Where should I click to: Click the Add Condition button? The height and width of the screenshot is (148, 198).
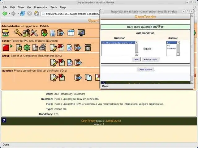[150, 59]
